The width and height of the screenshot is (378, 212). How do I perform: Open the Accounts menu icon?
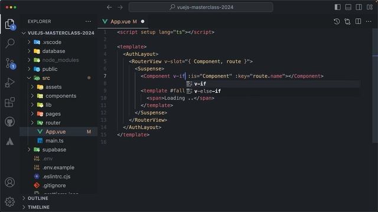coord(10,183)
